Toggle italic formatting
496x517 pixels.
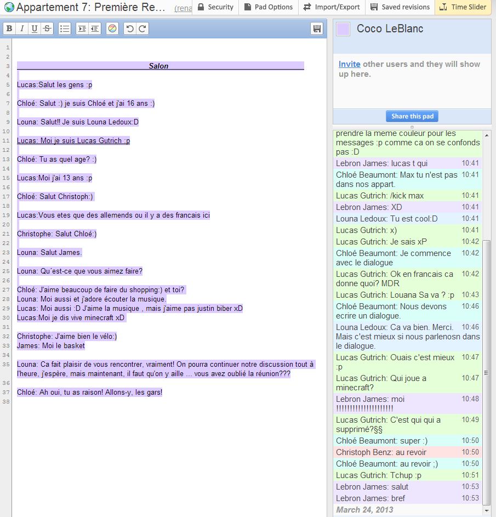22,29
